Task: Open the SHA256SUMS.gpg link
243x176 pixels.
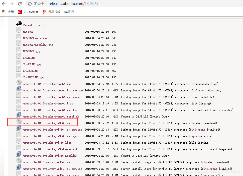Action: coord(34,77)
